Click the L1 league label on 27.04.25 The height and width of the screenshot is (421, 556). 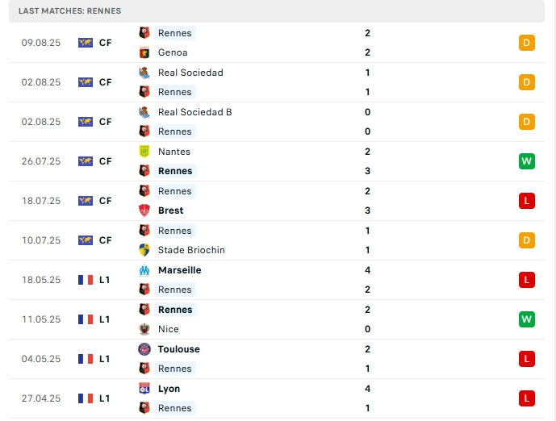(x=105, y=398)
